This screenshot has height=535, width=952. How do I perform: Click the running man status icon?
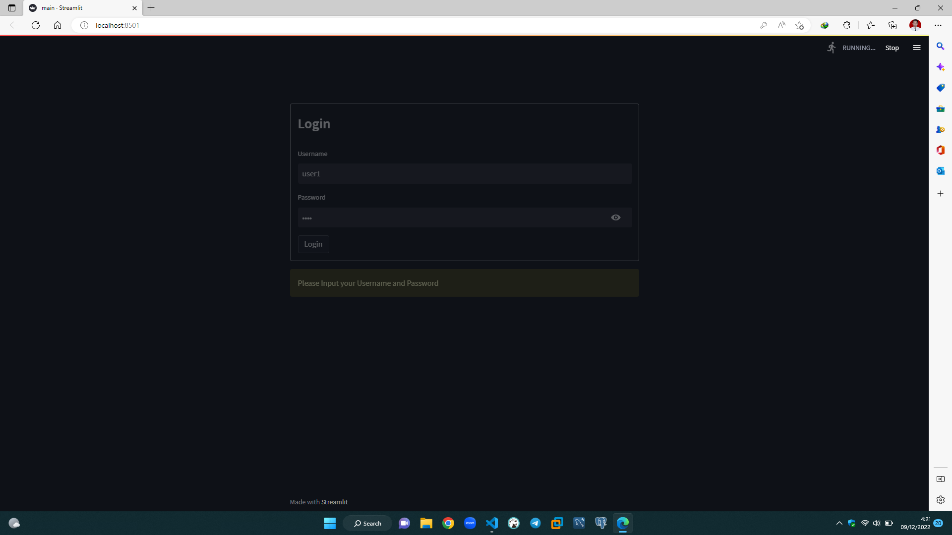click(x=832, y=47)
